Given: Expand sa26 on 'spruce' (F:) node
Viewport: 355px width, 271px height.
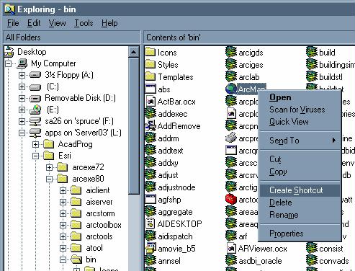Looking at the screenshot, I should tap(22, 121).
